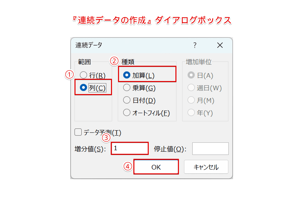Choose the 乗算(G) radio button
The width and height of the screenshot is (302, 212).
coord(127,88)
